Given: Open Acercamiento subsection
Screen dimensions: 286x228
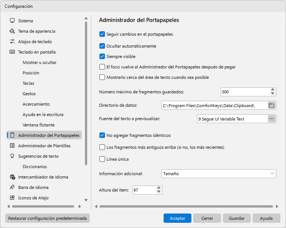Looking at the screenshot, I should click(36, 104).
